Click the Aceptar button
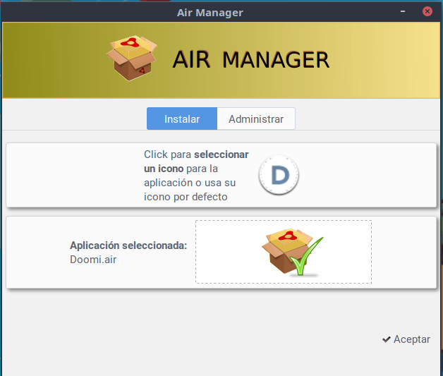443x376 pixels. tap(406, 339)
